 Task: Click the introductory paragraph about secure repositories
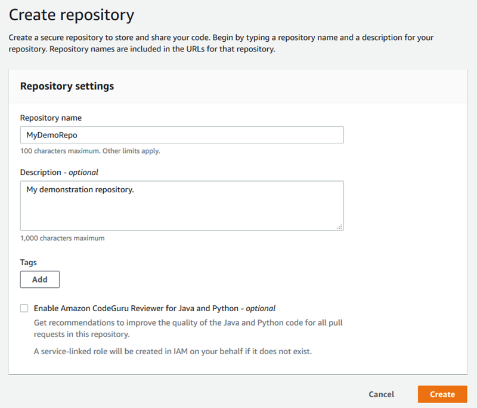pyautogui.click(x=225, y=42)
